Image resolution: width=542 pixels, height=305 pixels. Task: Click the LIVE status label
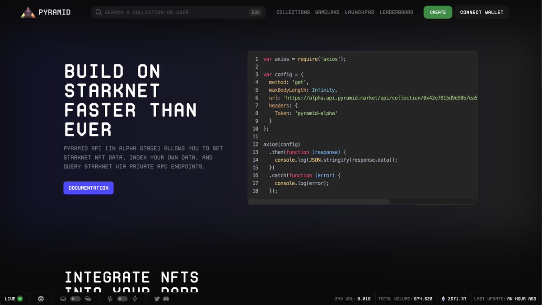click(x=10, y=299)
